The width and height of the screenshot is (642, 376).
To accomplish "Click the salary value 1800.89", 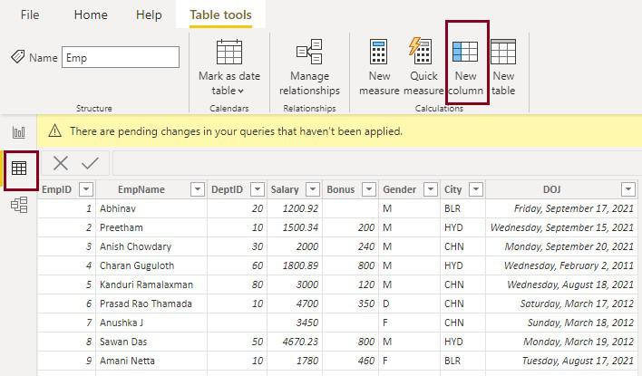I will (300, 265).
